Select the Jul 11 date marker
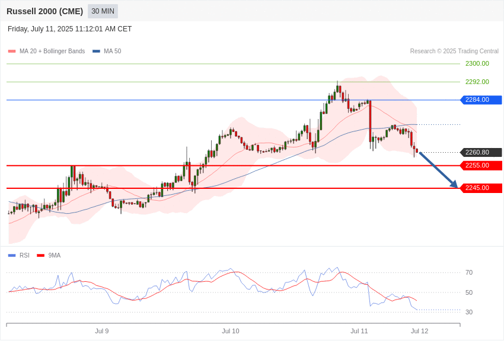 coord(359,331)
